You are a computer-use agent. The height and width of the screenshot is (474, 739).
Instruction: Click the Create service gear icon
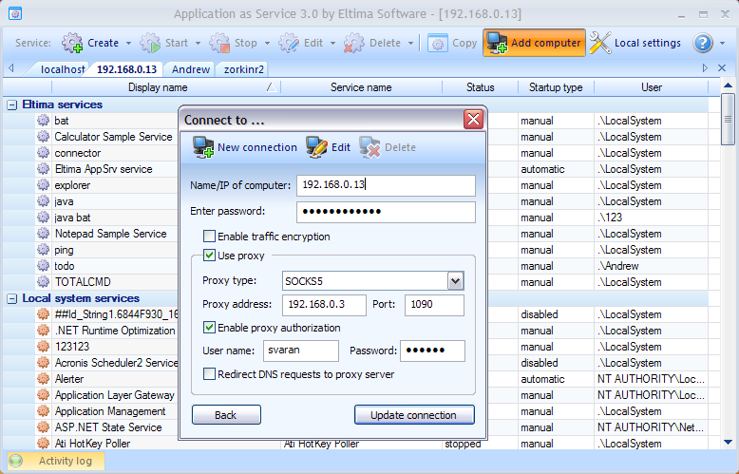[72, 43]
